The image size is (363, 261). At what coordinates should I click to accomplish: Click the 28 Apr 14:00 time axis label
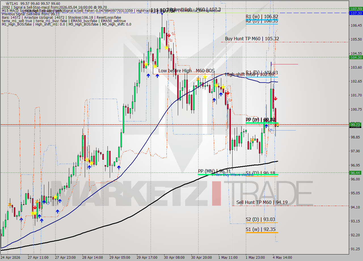[93, 258]
